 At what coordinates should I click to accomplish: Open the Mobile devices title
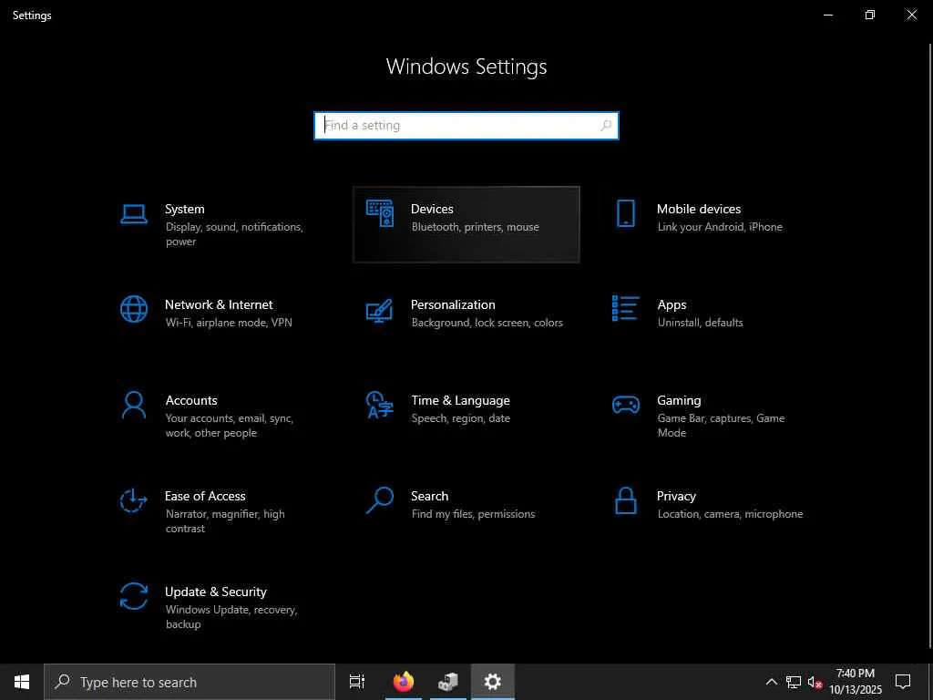point(699,209)
